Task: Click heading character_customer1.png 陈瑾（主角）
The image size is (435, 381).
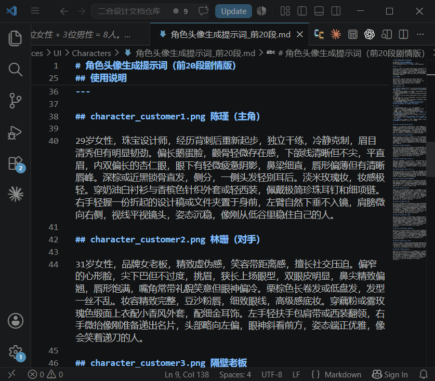Action: (x=167, y=116)
